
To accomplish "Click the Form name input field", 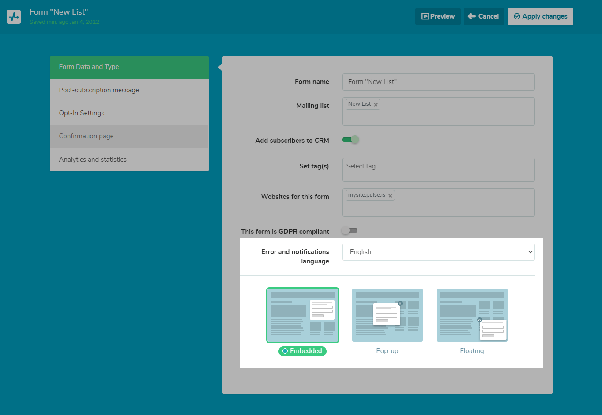I will click(x=438, y=82).
